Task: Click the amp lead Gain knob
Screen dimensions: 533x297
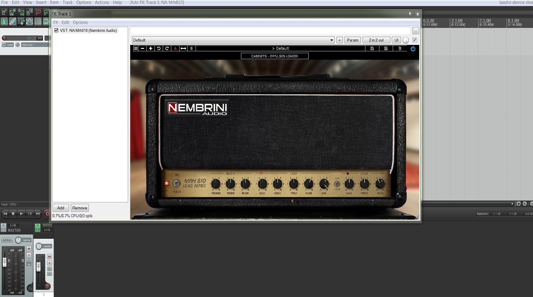Action: [324, 184]
